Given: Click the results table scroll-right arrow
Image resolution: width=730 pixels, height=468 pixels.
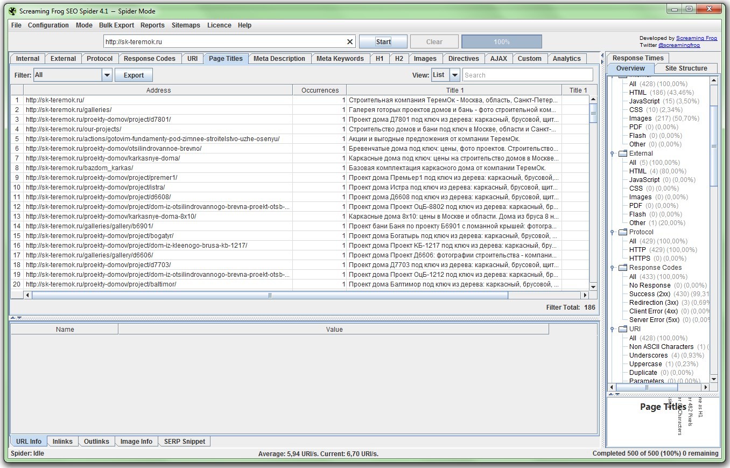Looking at the screenshot, I should coord(585,295).
